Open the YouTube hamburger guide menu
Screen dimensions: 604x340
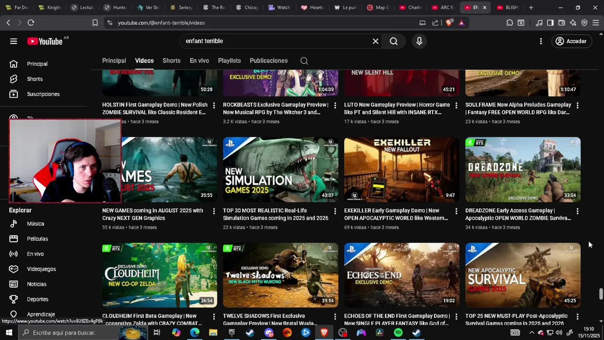tap(13, 41)
